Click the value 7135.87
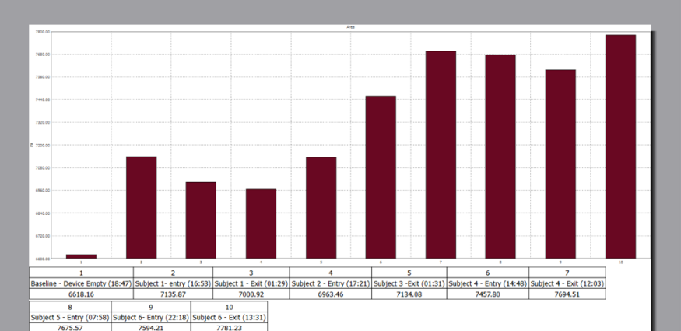Viewport: 681px width, 331px height. [x=174, y=294]
